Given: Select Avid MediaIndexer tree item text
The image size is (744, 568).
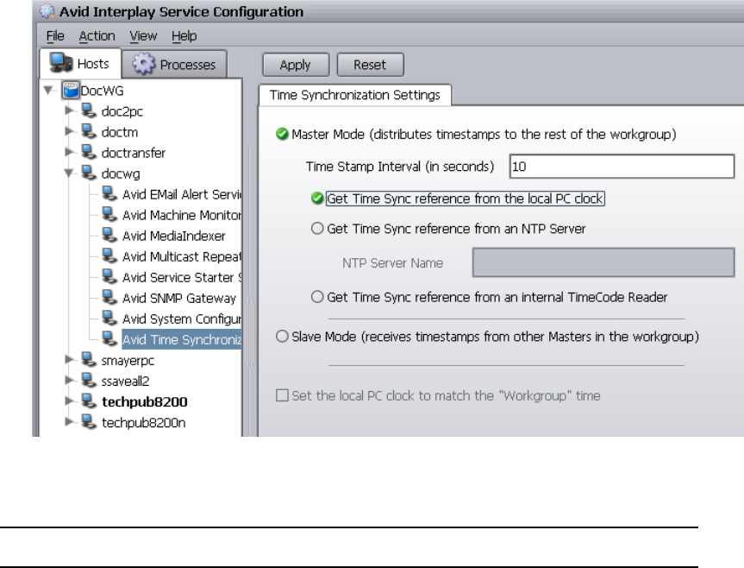Looking at the screenshot, I should click(173, 236).
